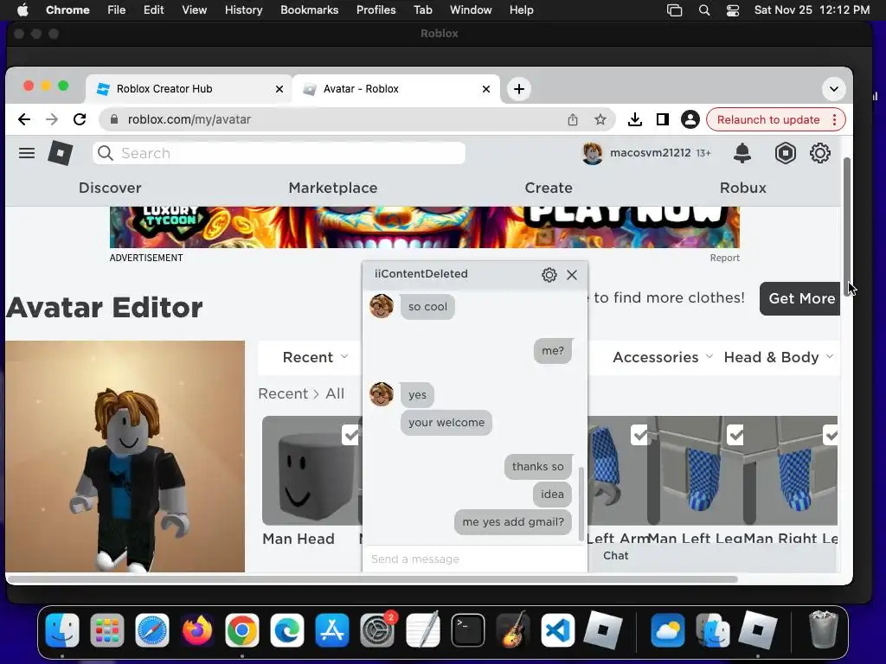Click the macosvm21212 profile avatar
Screen dimensions: 886x664
(x=592, y=153)
